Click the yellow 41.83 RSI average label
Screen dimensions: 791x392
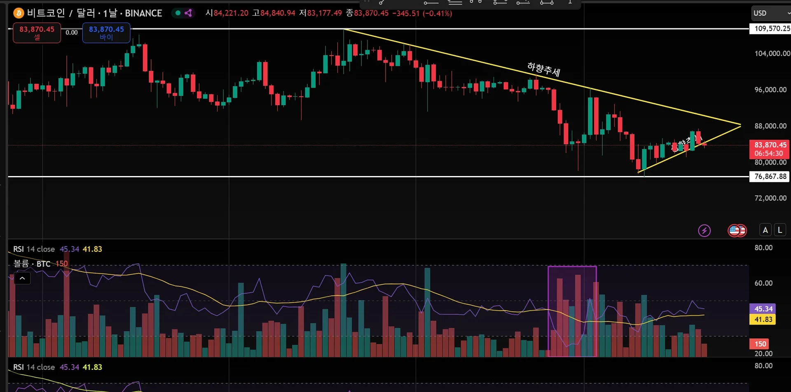pos(763,319)
